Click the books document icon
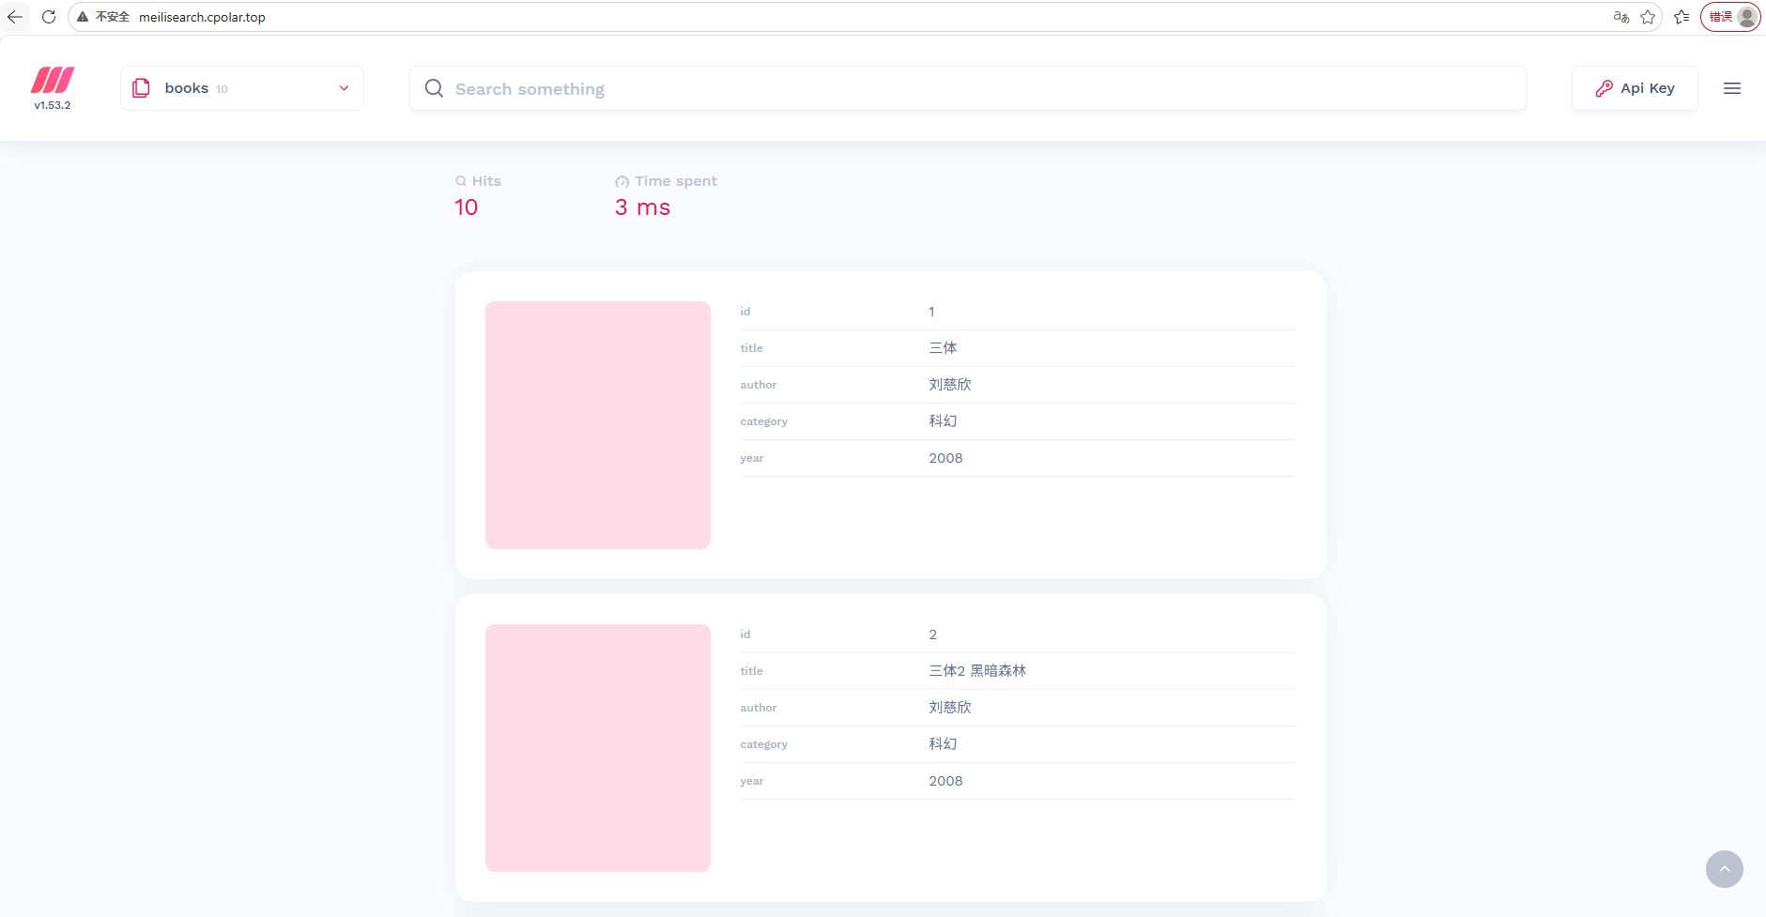1766x917 pixels. coord(141,88)
